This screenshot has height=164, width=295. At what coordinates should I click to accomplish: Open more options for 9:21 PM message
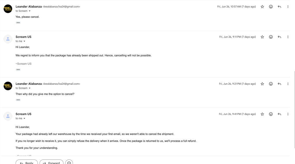point(288,84)
